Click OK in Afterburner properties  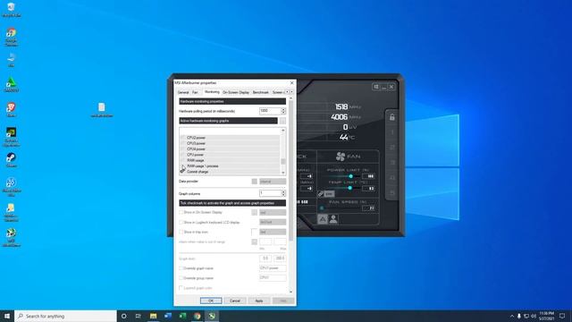[x=211, y=301]
